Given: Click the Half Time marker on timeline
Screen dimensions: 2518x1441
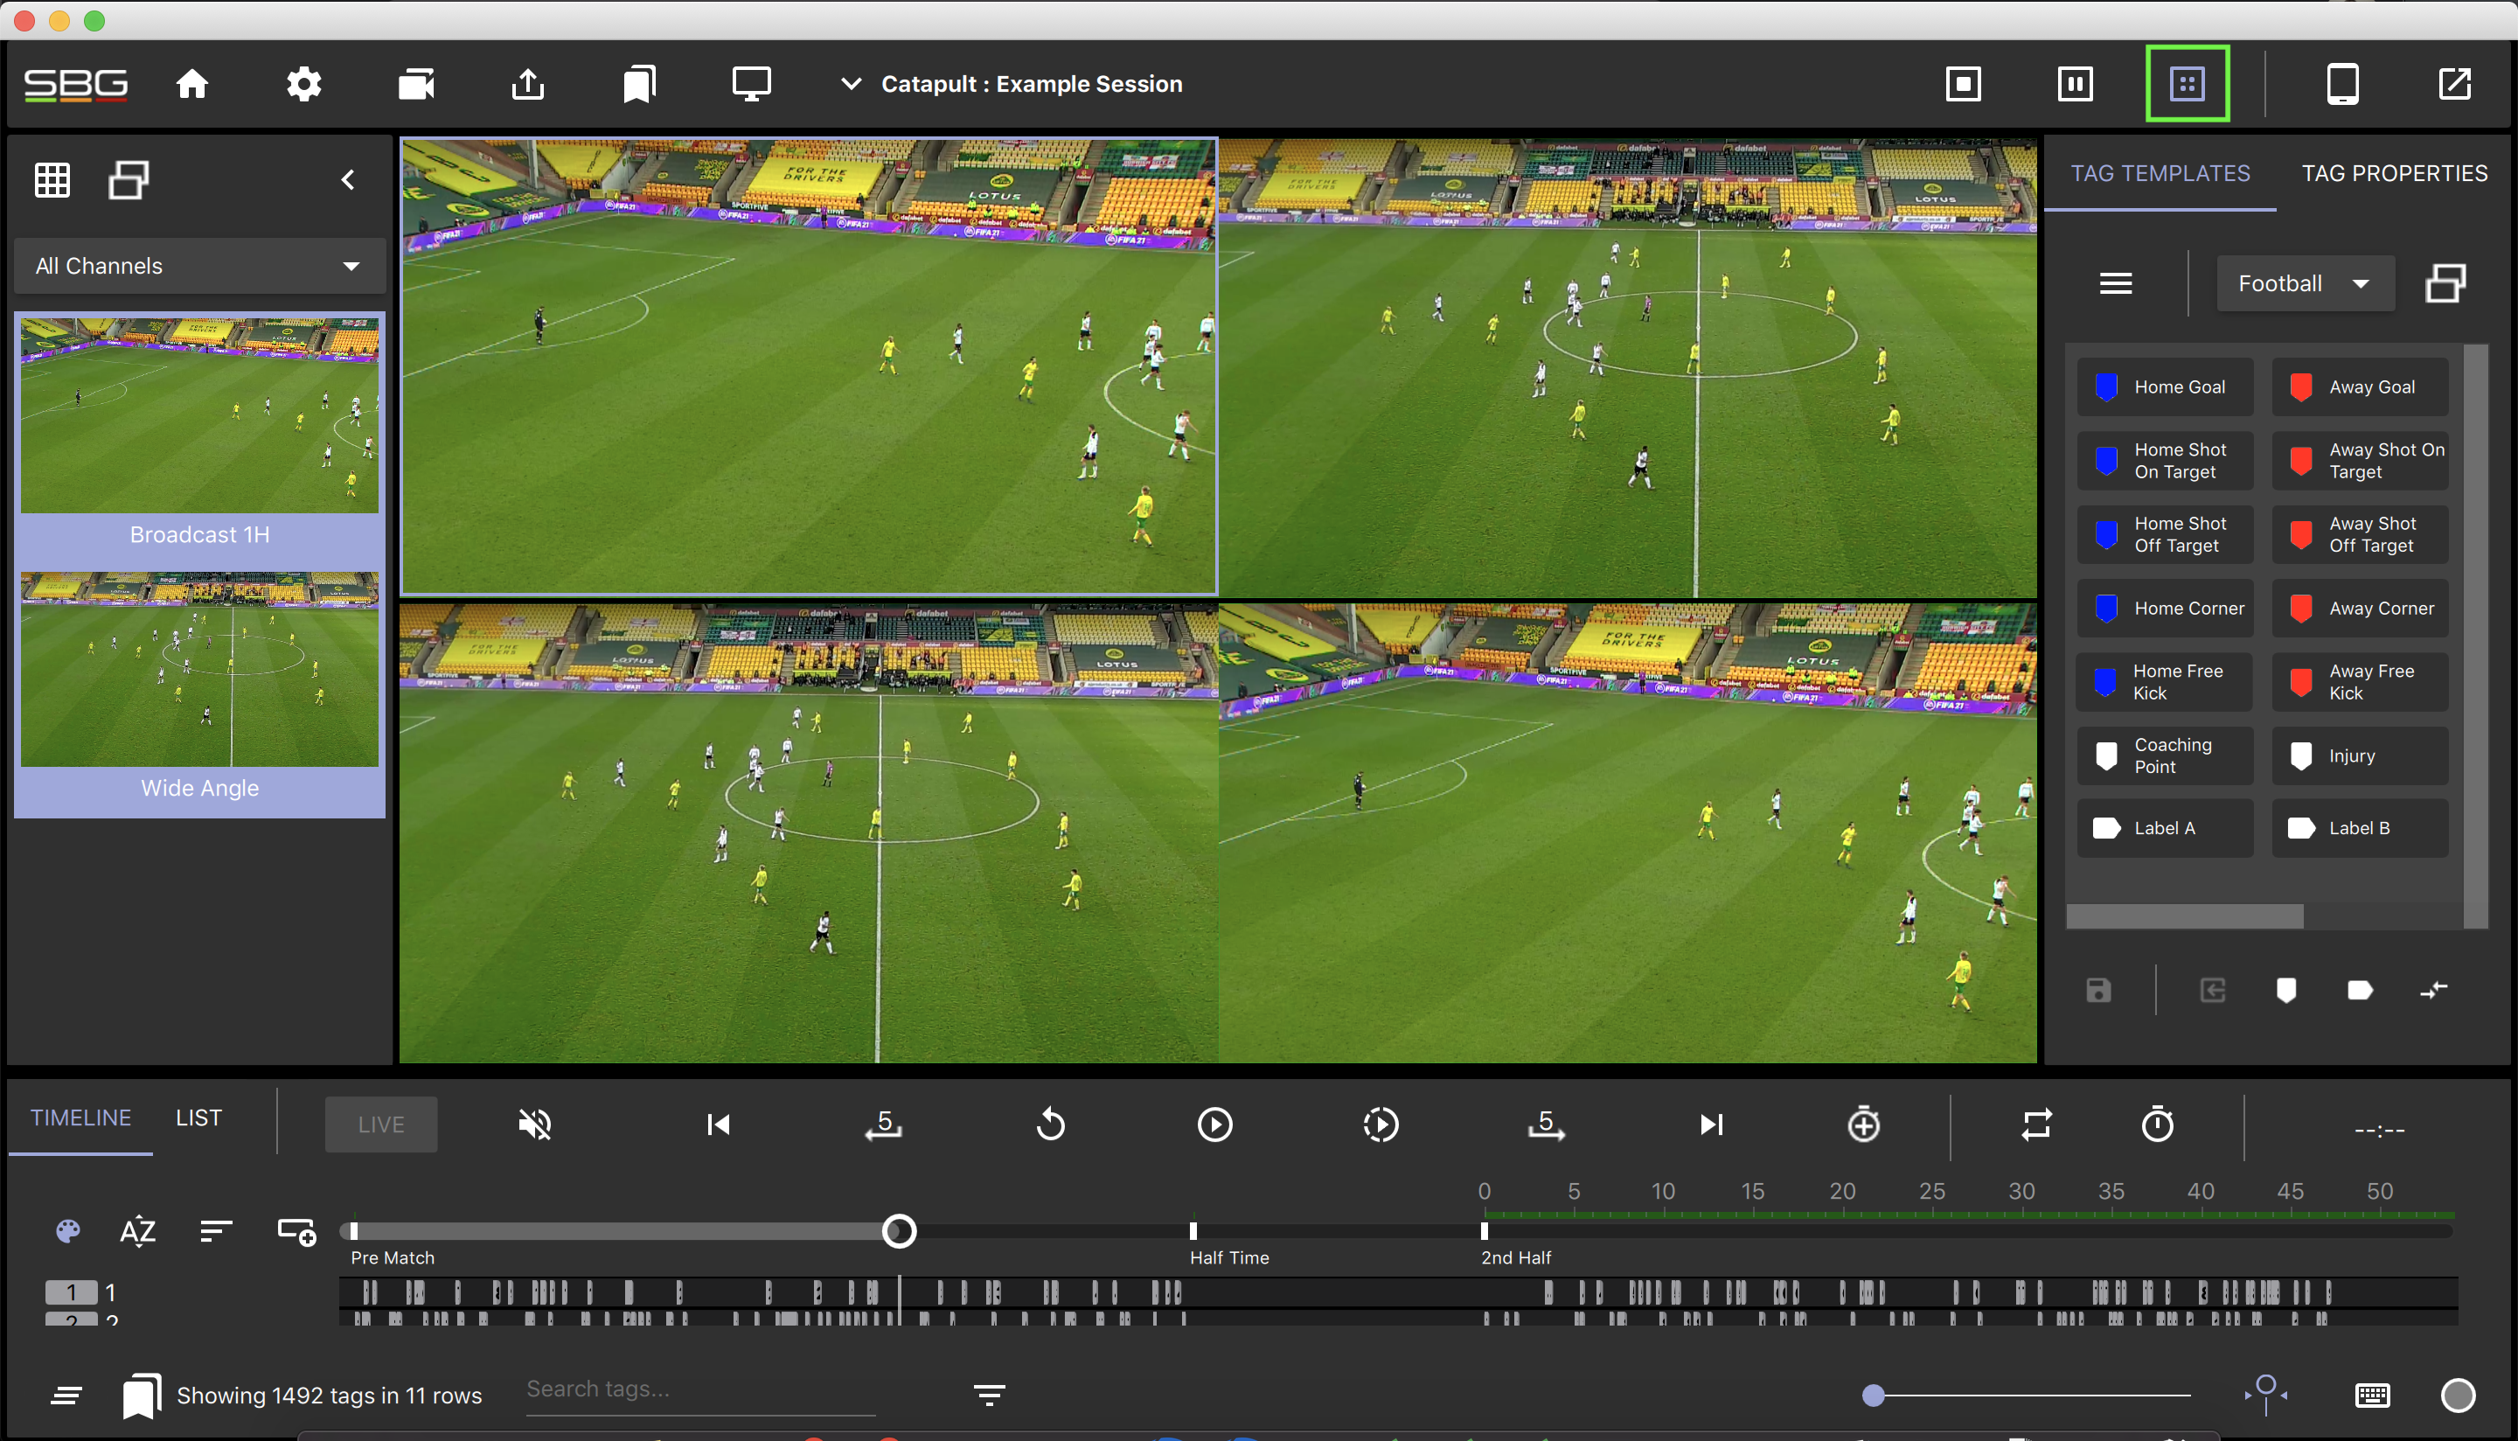Looking at the screenshot, I should tap(1193, 1230).
